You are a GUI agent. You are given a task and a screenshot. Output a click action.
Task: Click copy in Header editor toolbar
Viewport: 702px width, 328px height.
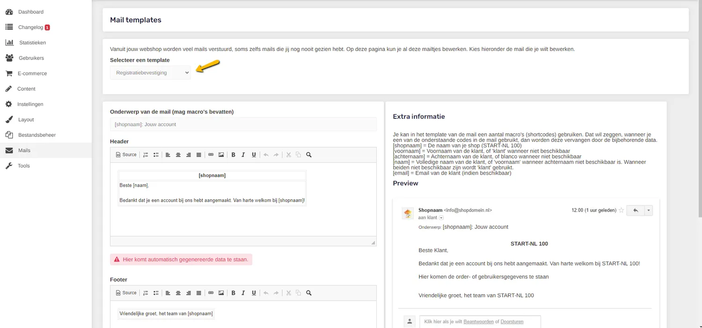[299, 155]
